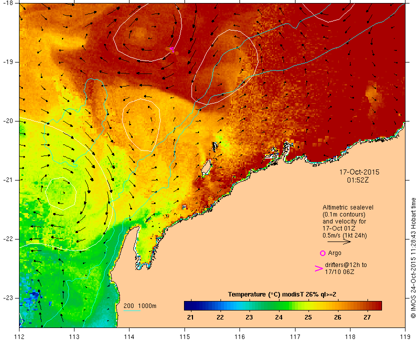The height and width of the screenshot is (340, 420).
Task: Click the colorbar tick label 26
Action: 337,317
